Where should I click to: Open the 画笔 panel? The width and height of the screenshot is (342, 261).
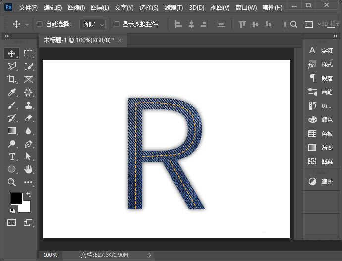(x=321, y=92)
